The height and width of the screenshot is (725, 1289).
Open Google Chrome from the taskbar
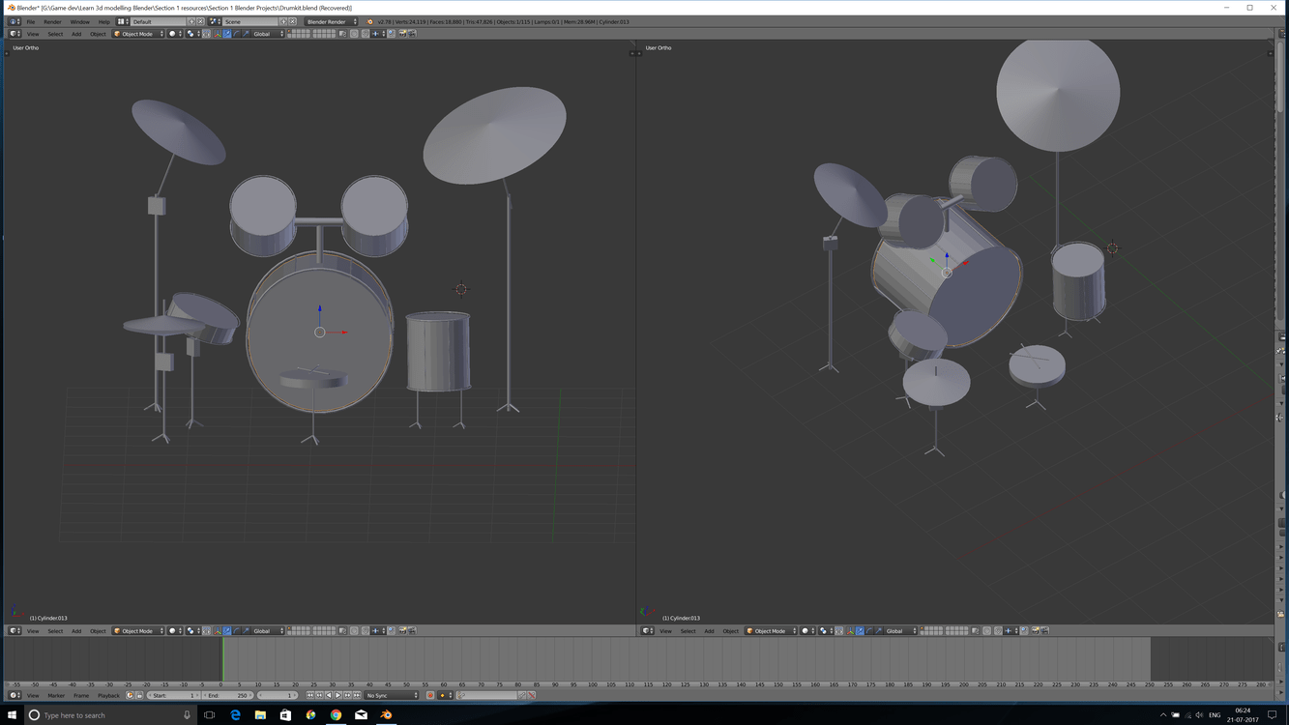(336, 715)
